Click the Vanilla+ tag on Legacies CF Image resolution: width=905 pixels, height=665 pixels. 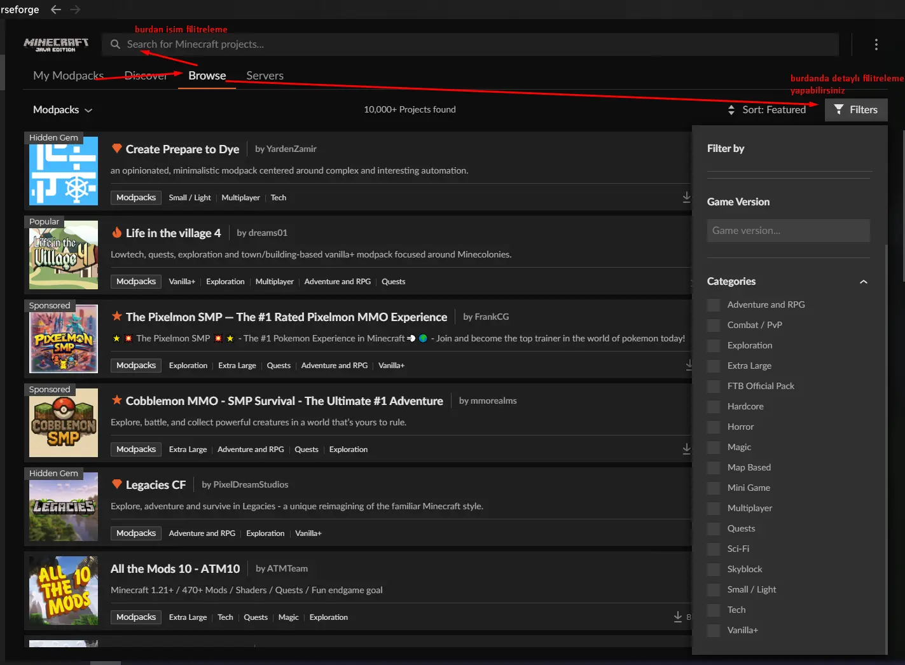308,533
